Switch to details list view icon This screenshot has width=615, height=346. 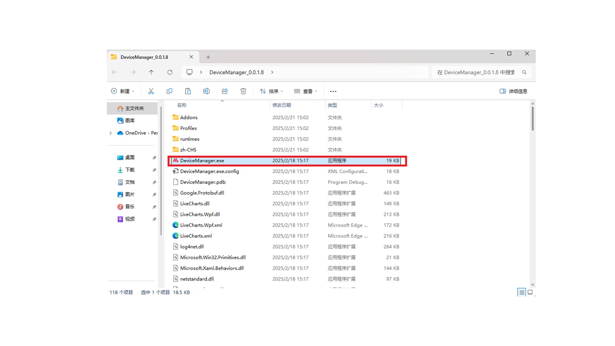[x=521, y=292]
